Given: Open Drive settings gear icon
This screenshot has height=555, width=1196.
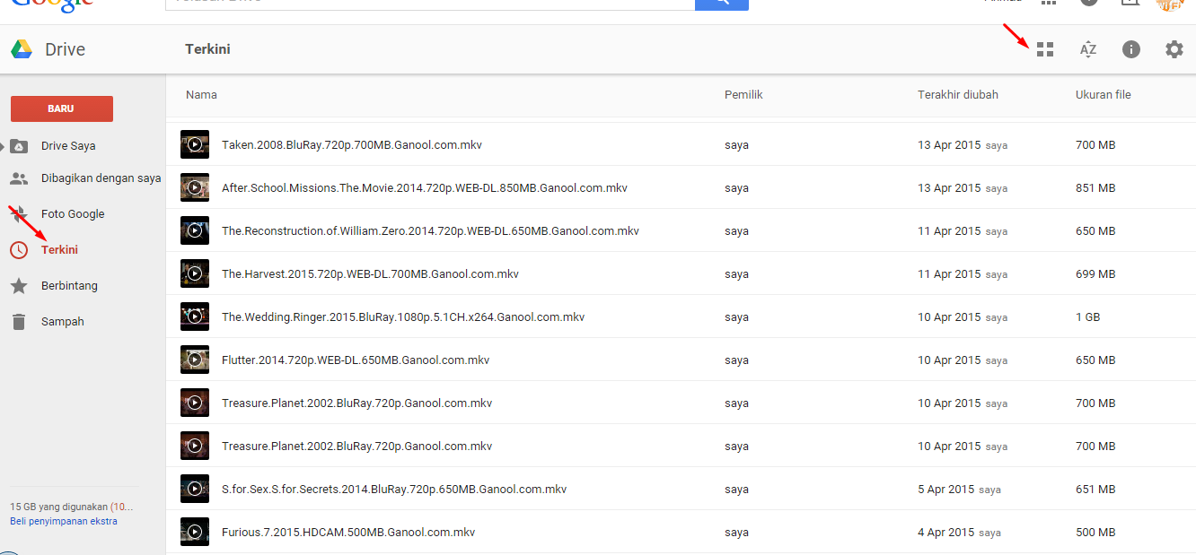Looking at the screenshot, I should (x=1174, y=49).
